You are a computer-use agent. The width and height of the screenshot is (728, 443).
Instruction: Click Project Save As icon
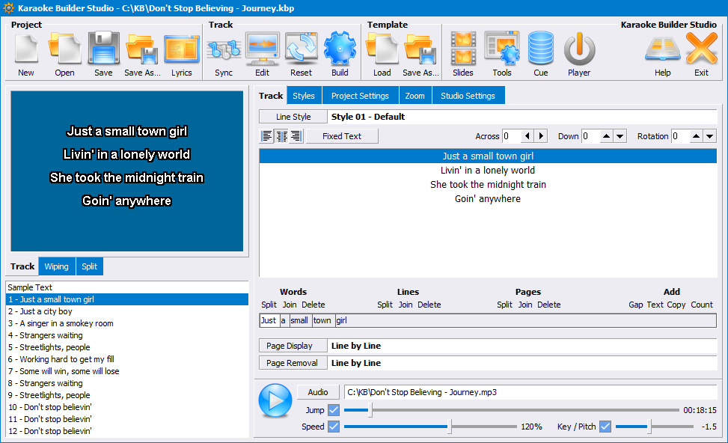[142, 55]
